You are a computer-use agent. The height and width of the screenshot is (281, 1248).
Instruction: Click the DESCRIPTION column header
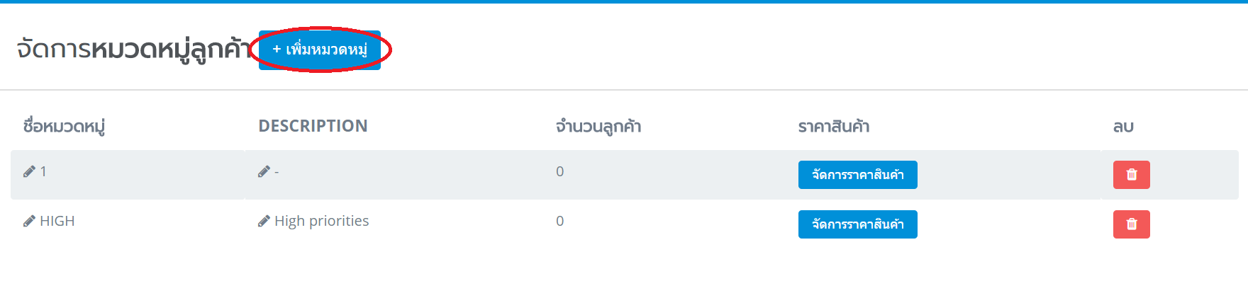(313, 126)
